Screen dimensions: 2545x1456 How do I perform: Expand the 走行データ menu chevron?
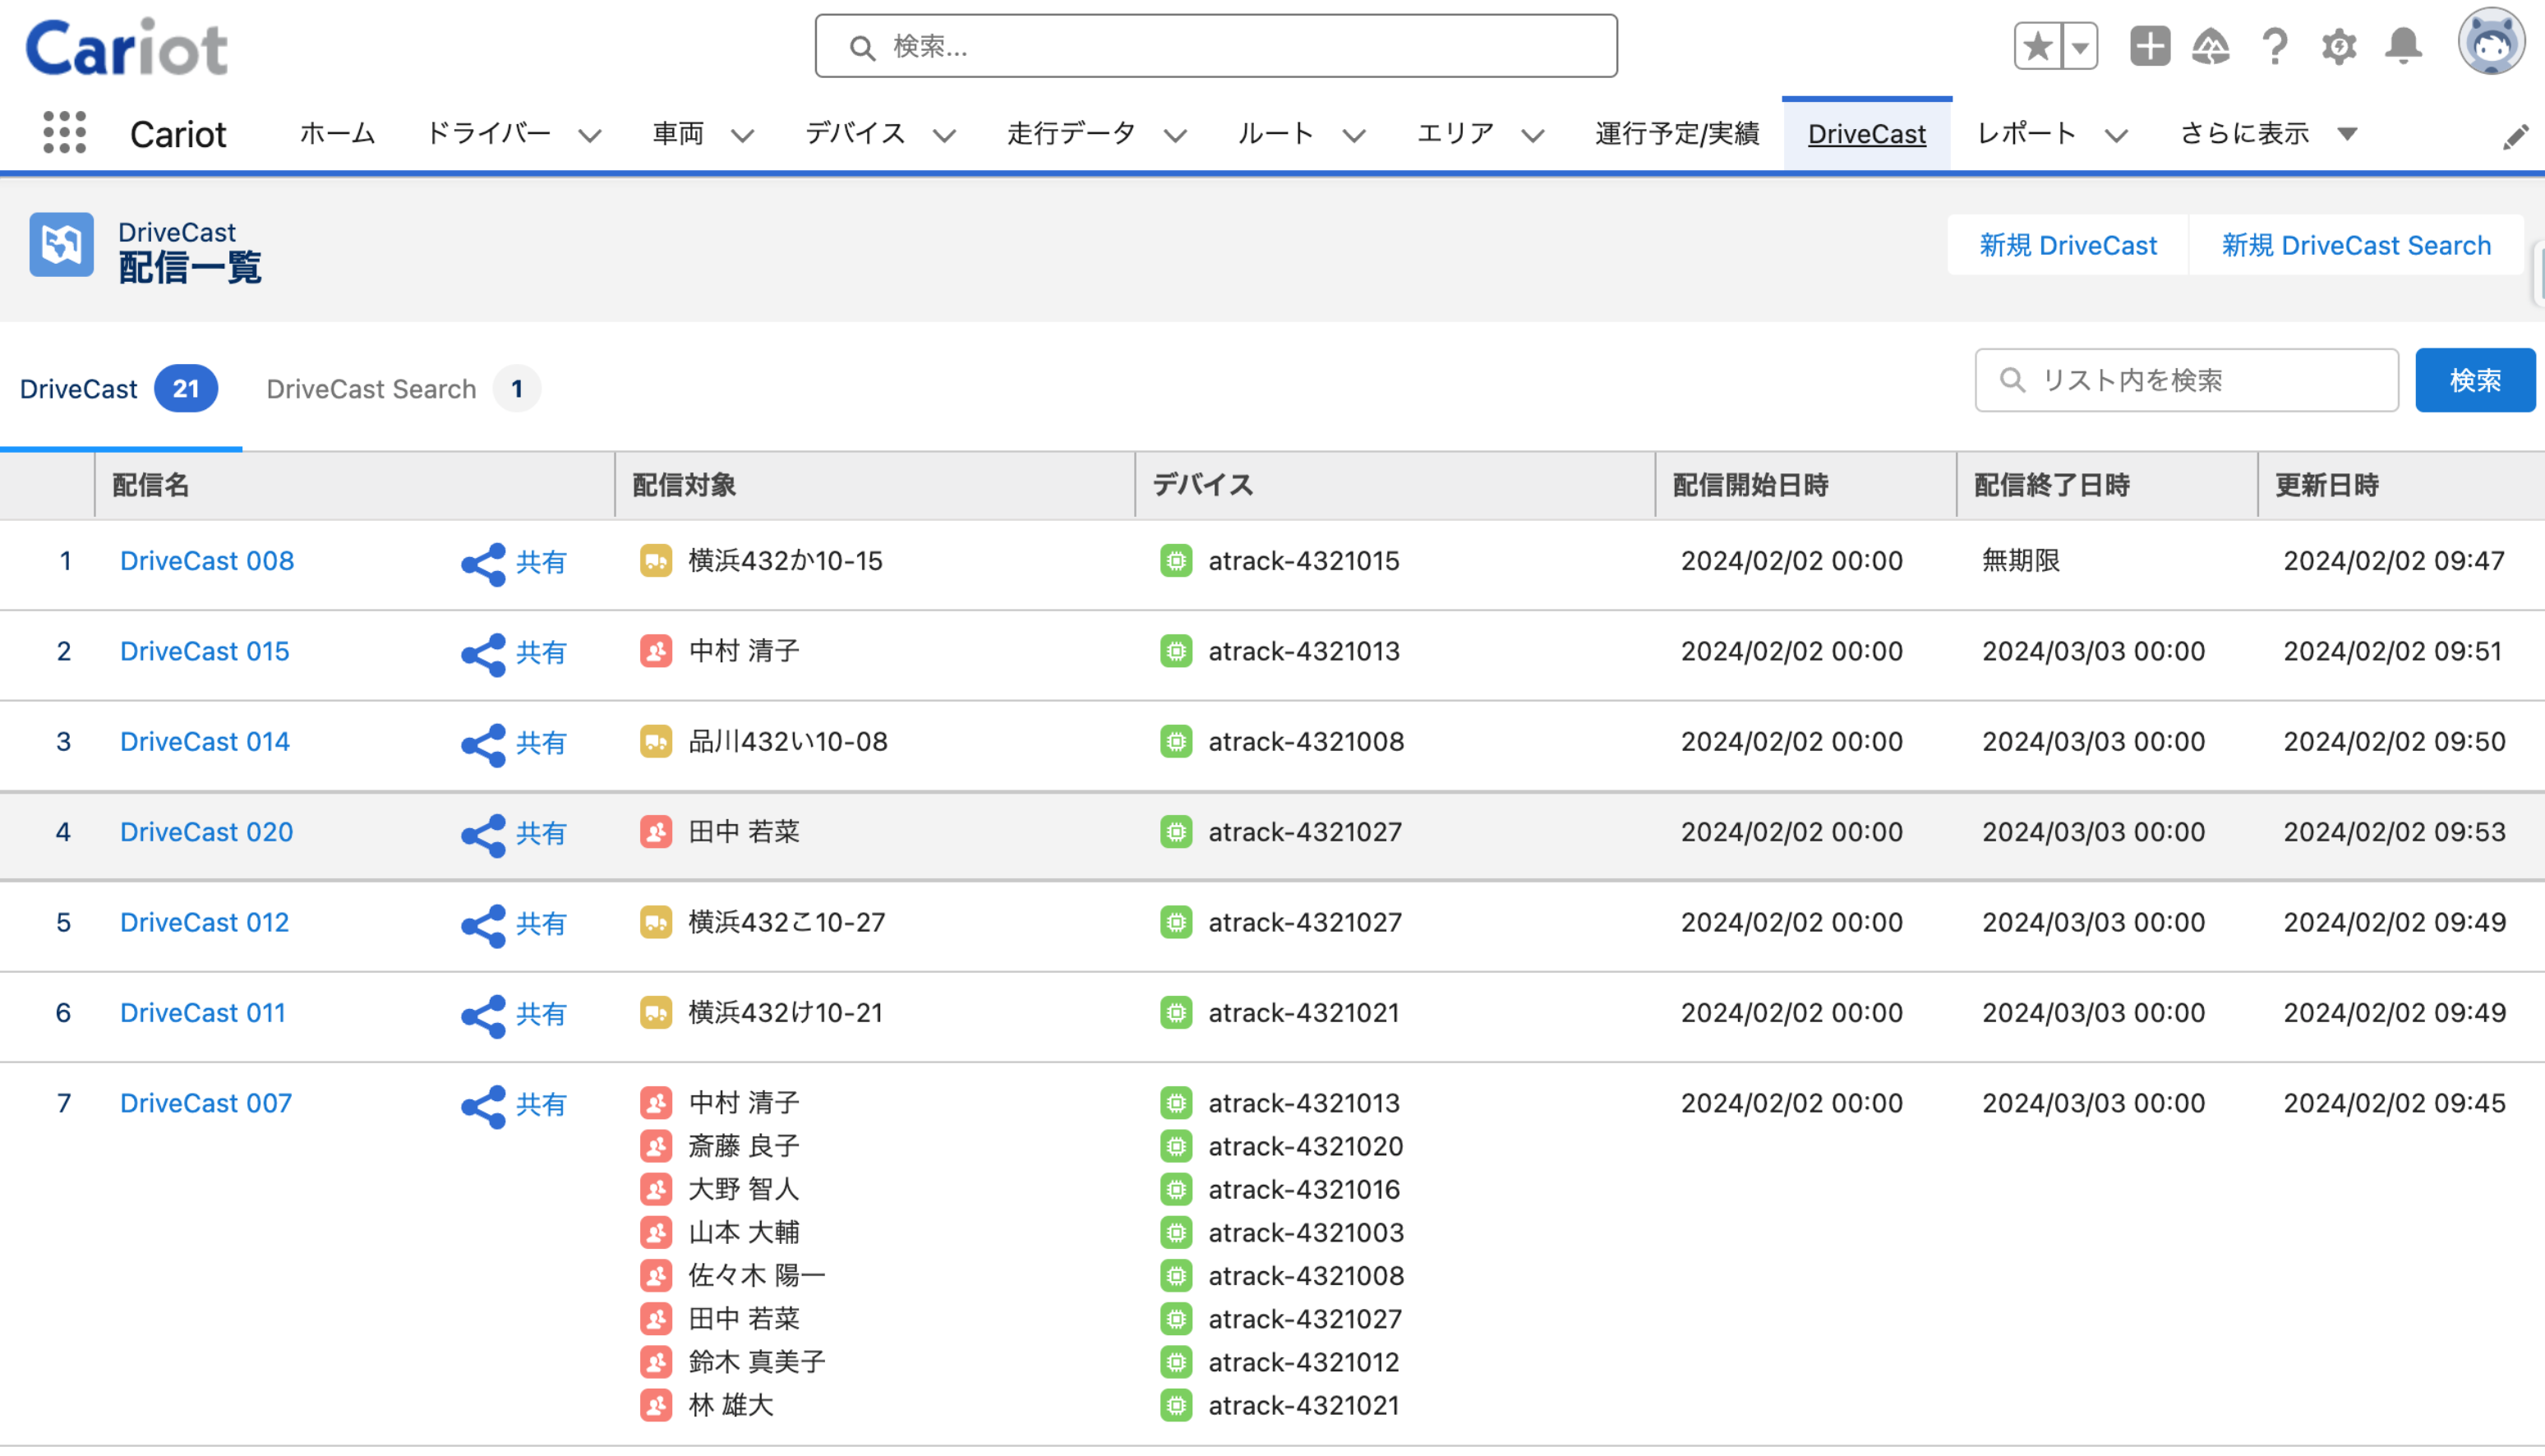coord(1175,135)
